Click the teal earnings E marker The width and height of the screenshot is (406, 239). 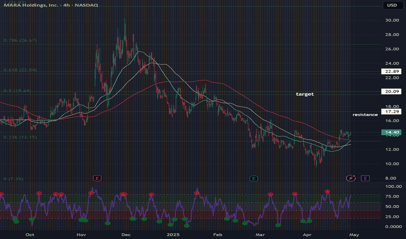(254, 178)
